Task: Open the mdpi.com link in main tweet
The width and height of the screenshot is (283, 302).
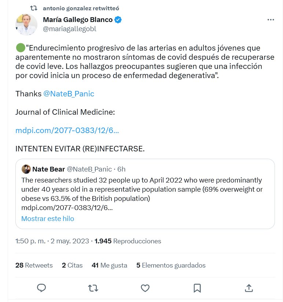Action: [x=67, y=130]
